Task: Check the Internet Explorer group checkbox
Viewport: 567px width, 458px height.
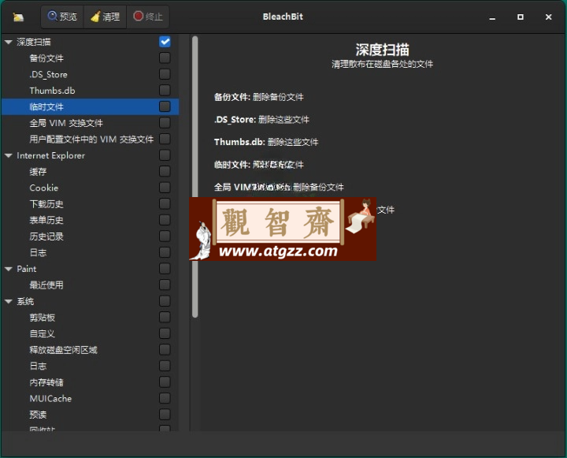Action: pyautogui.click(x=165, y=155)
